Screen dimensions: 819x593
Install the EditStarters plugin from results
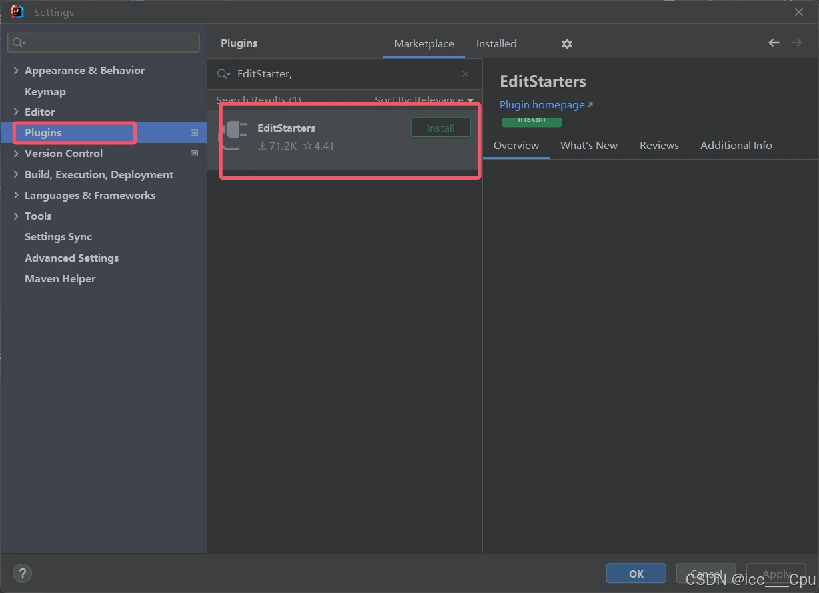click(x=440, y=128)
